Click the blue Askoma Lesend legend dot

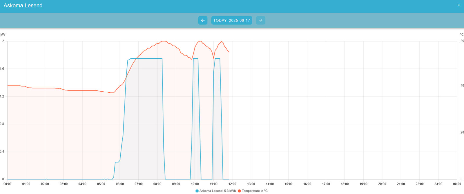click(197, 191)
